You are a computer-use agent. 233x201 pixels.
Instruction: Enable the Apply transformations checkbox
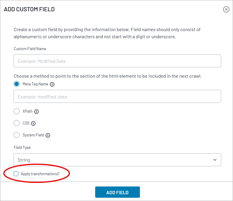click(x=16, y=174)
